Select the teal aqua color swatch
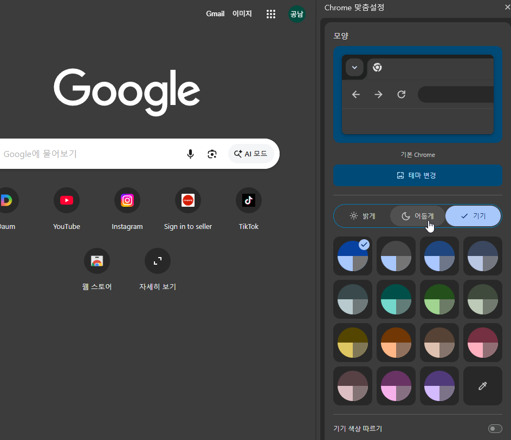Screen dimensions: 511x440 point(396,299)
